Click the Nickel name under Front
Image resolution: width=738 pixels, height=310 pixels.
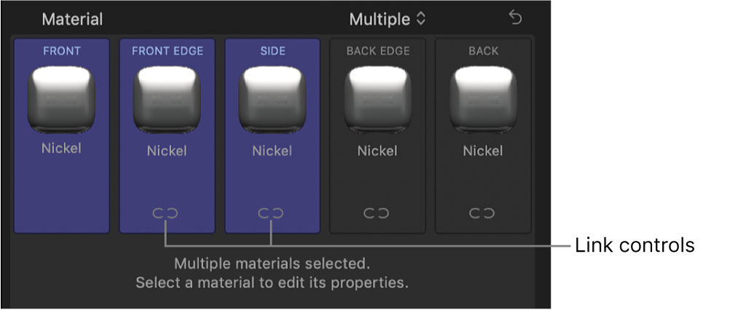click(x=62, y=148)
